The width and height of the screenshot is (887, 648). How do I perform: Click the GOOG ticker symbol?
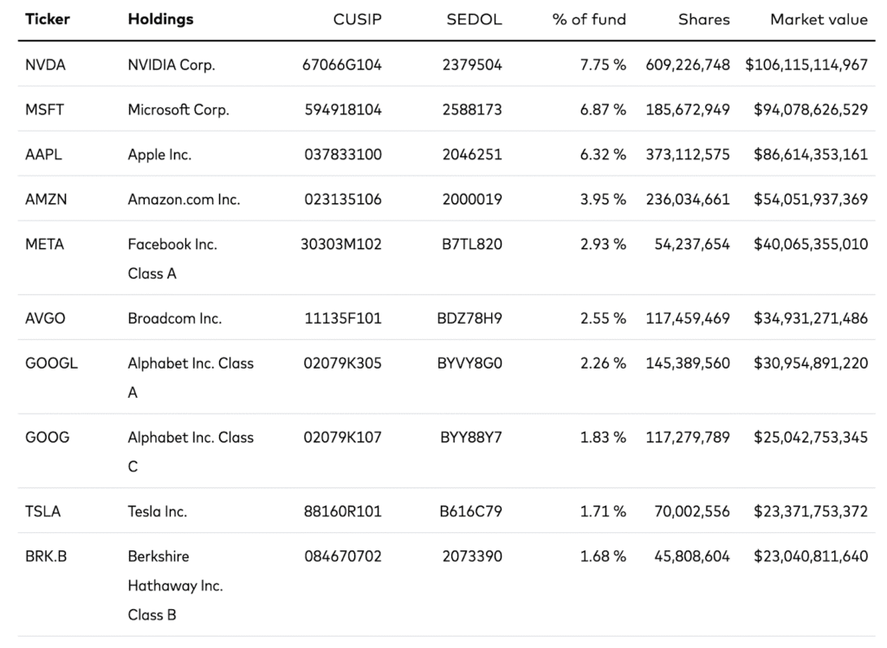point(47,438)
